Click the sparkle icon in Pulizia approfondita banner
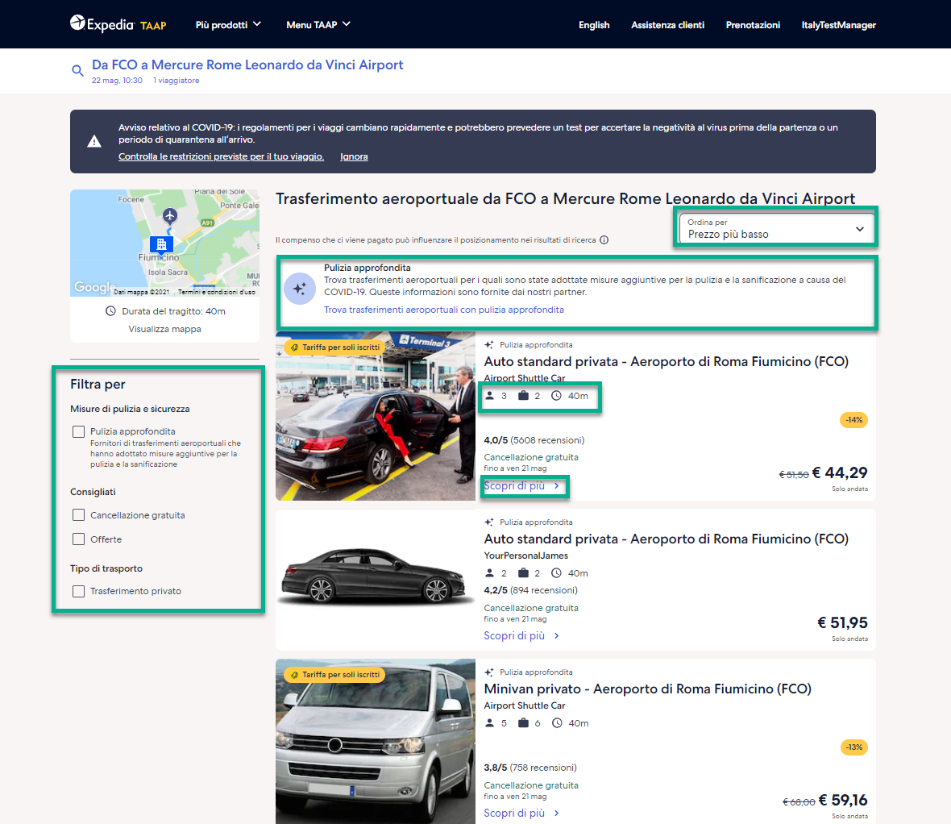This screenshot has width=951, height=824. 300,289
